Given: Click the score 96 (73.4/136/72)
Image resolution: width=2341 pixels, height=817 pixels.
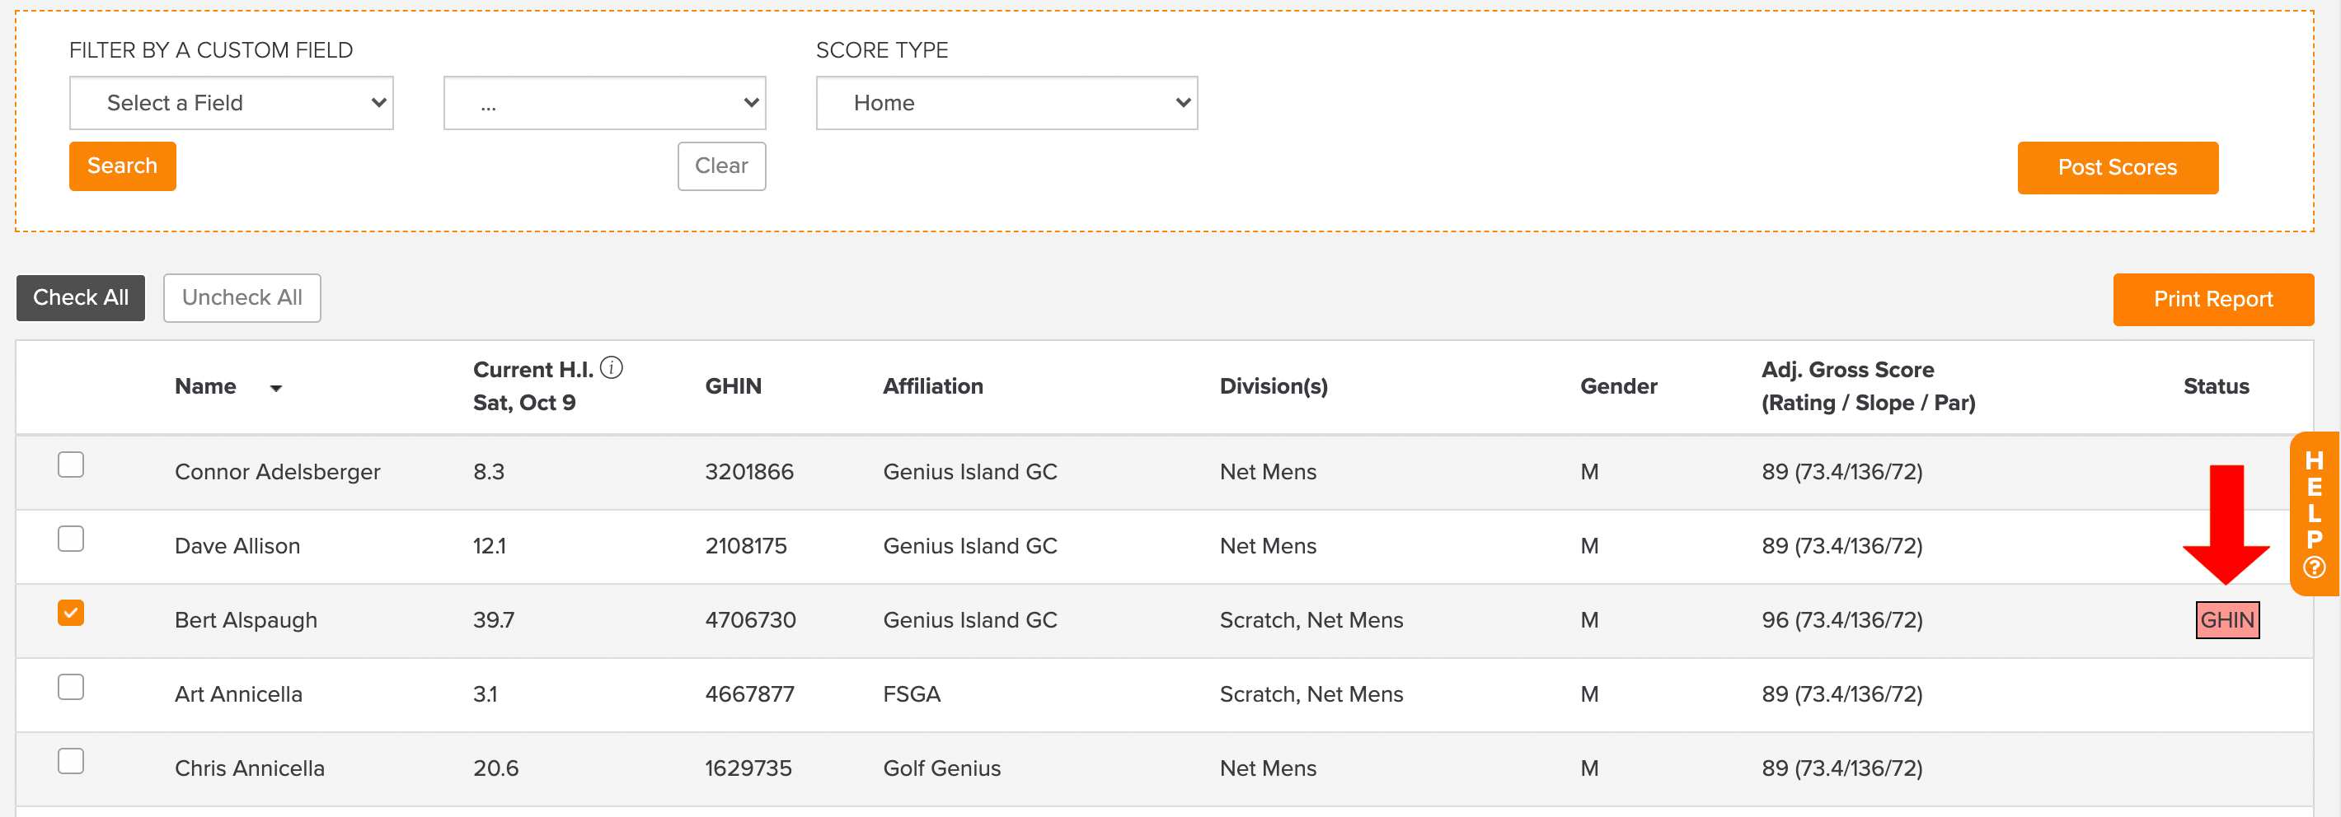Looking at the screenshot, I should click(1841, 621).
